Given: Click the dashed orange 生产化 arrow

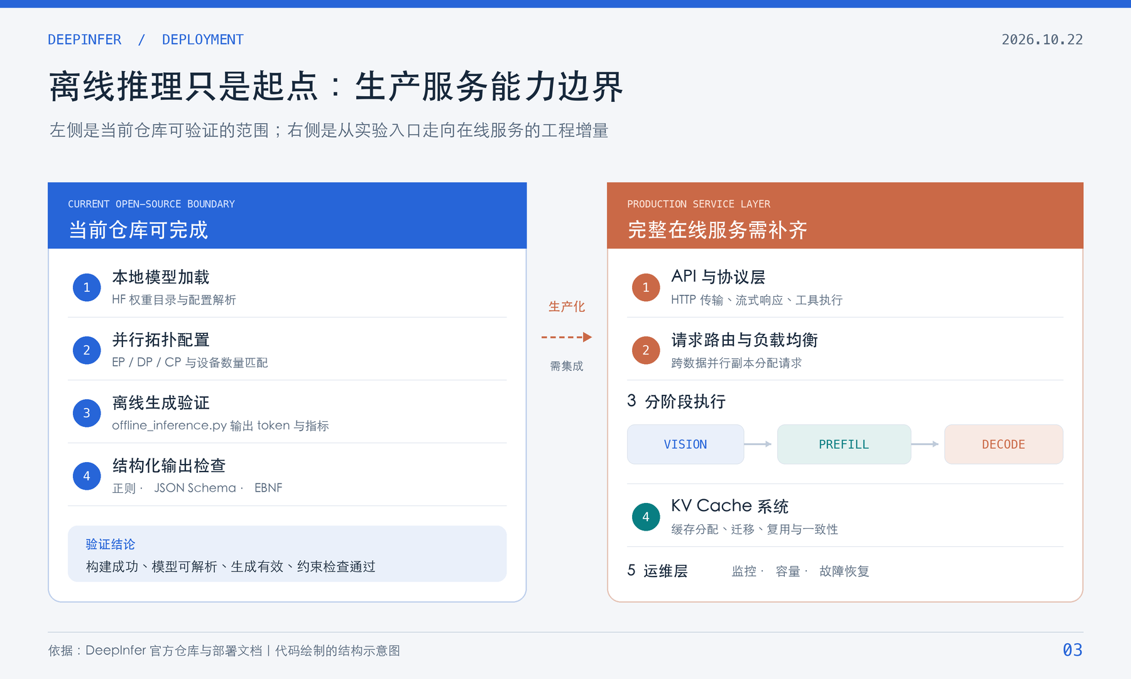Looking at the screenshot, I should [567, 337].
